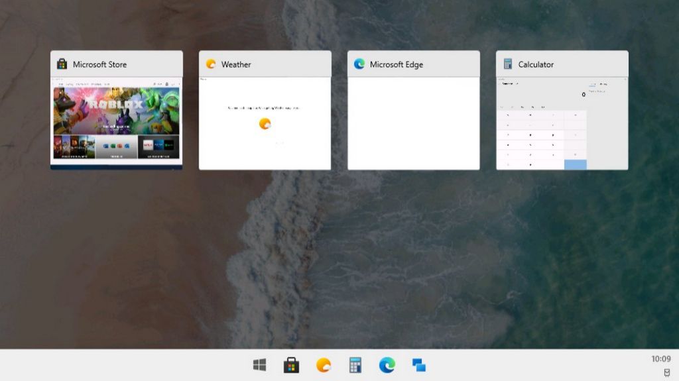679x381 pixels.
Task: Select the Calculator window preview
Action: tap(562, 123)
